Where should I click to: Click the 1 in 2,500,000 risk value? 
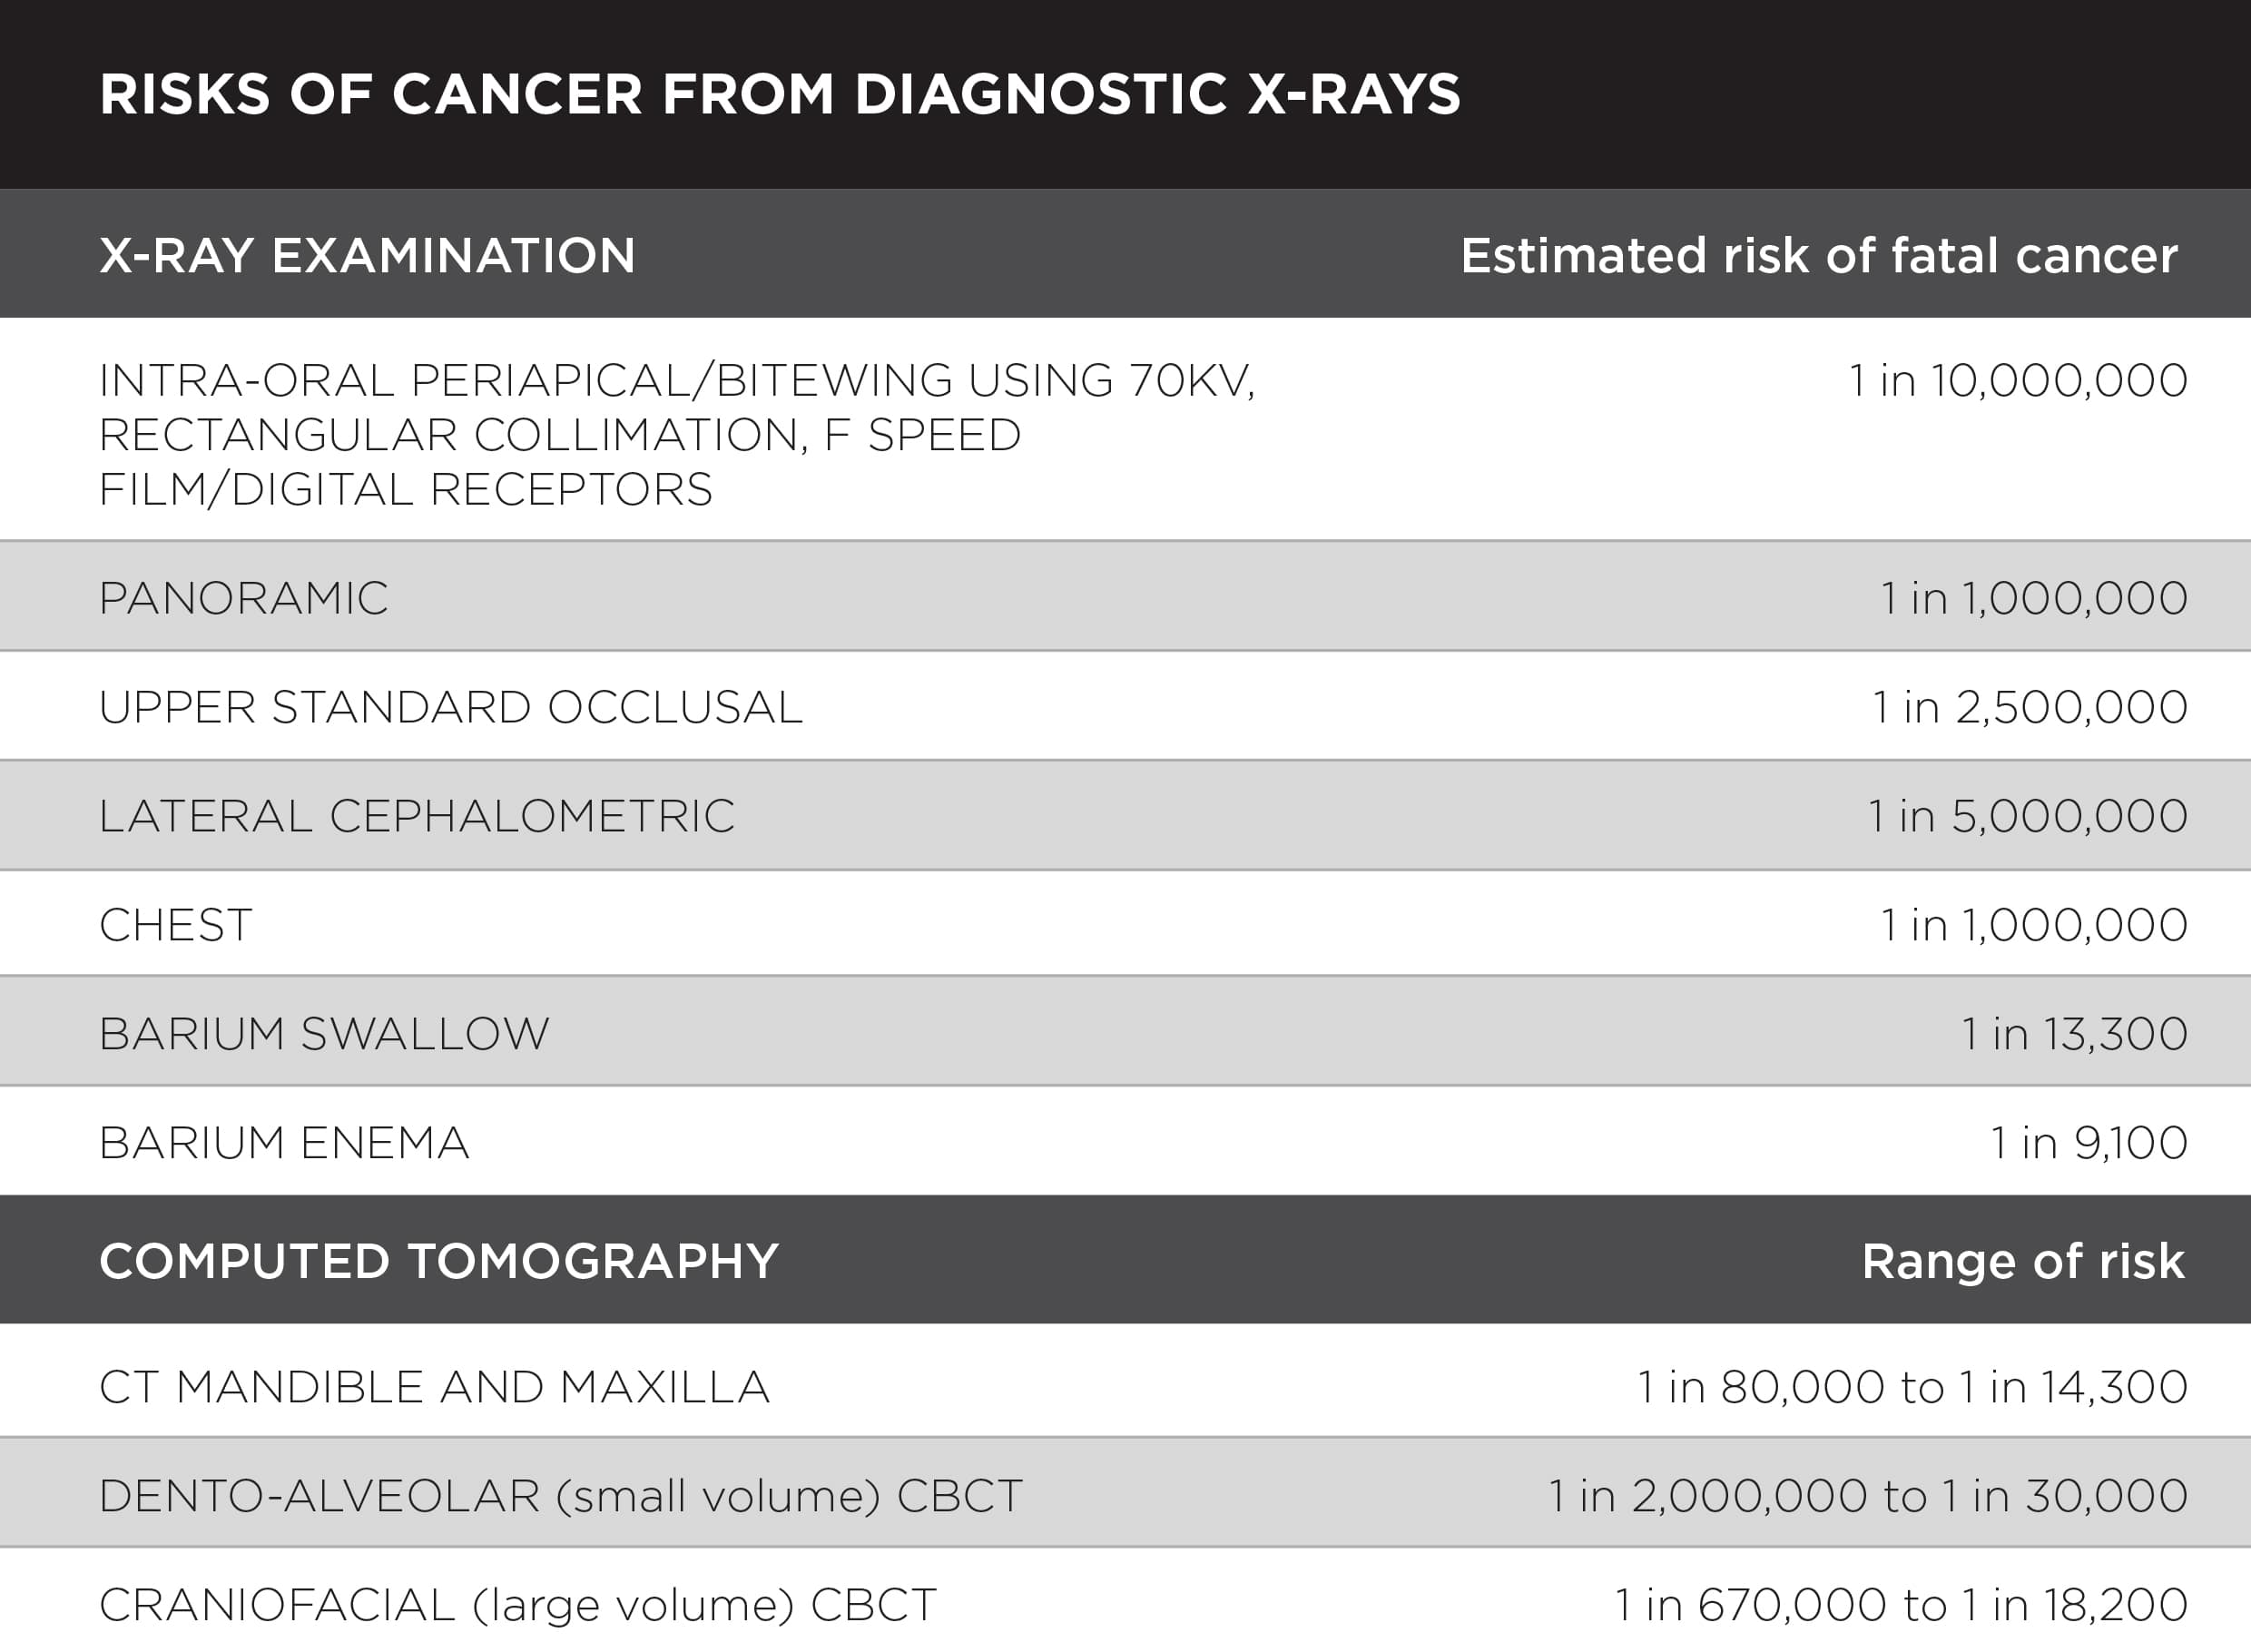2030,707
